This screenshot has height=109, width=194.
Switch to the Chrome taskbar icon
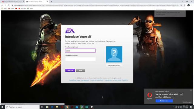pos(67,107)
